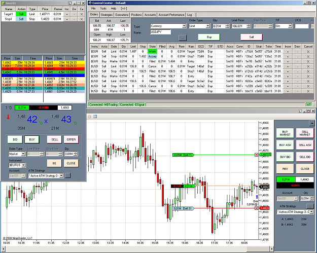Click the empty OCO input field

tap(301, 26)
